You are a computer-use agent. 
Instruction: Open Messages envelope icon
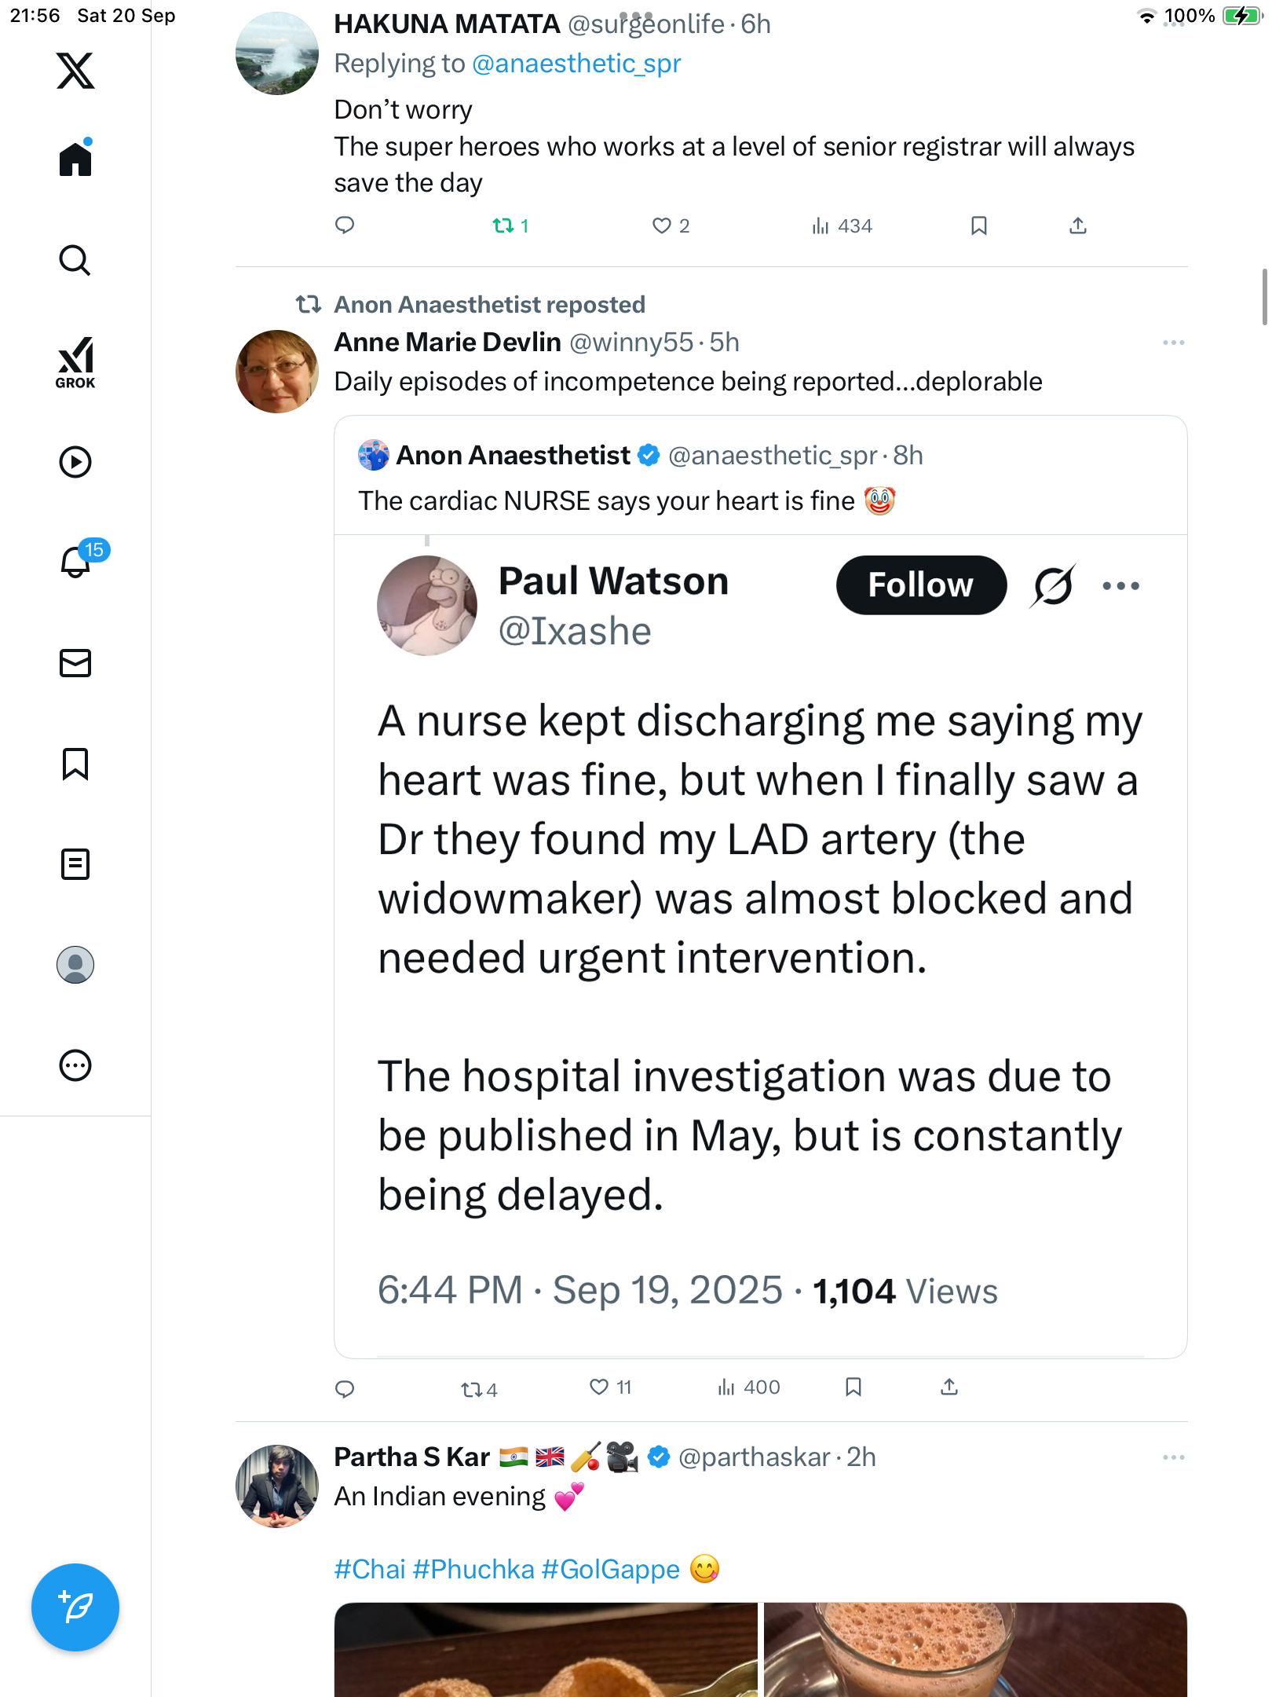[x=75, y=663]
